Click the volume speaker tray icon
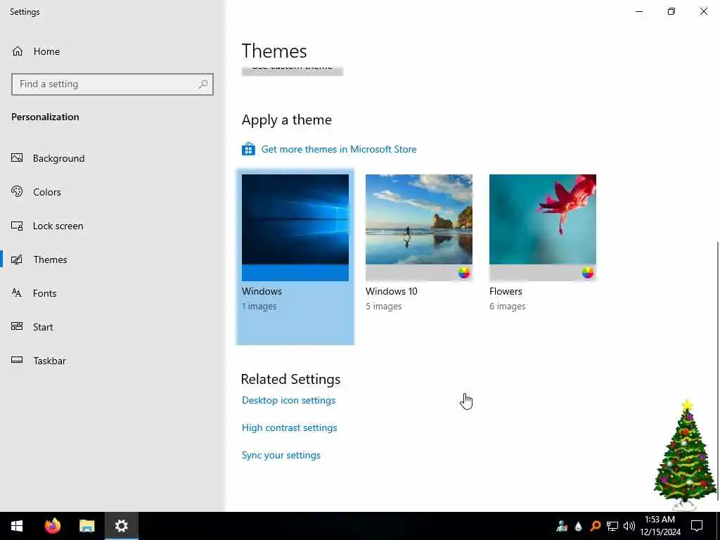This screenshot has height=540, width=720. click(x=629, y=526)
